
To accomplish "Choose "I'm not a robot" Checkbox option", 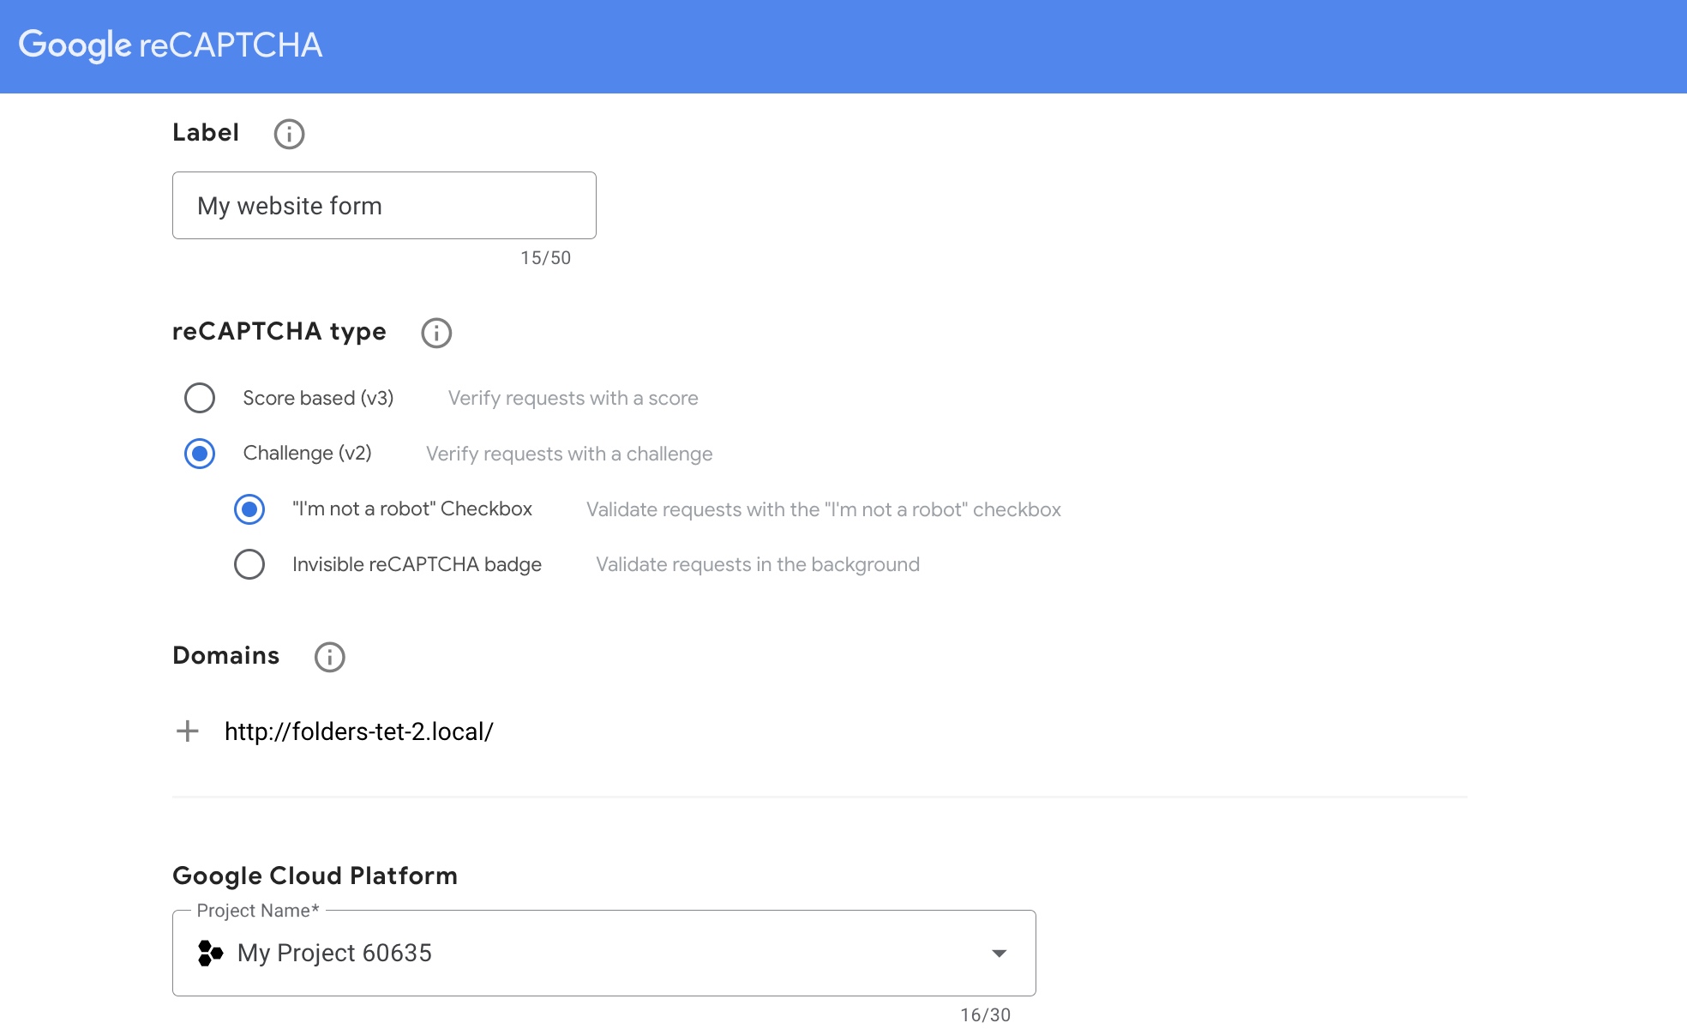I will click(x=249, y=509).
